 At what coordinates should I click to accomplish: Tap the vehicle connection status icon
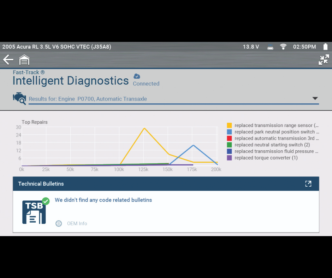pyautogui.click(x=270, y=47)
